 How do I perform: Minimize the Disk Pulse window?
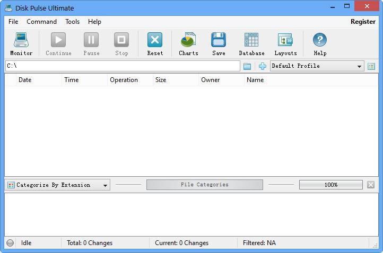333,6
